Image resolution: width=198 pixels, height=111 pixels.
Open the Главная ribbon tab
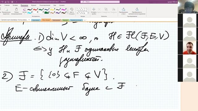(7, 5)
